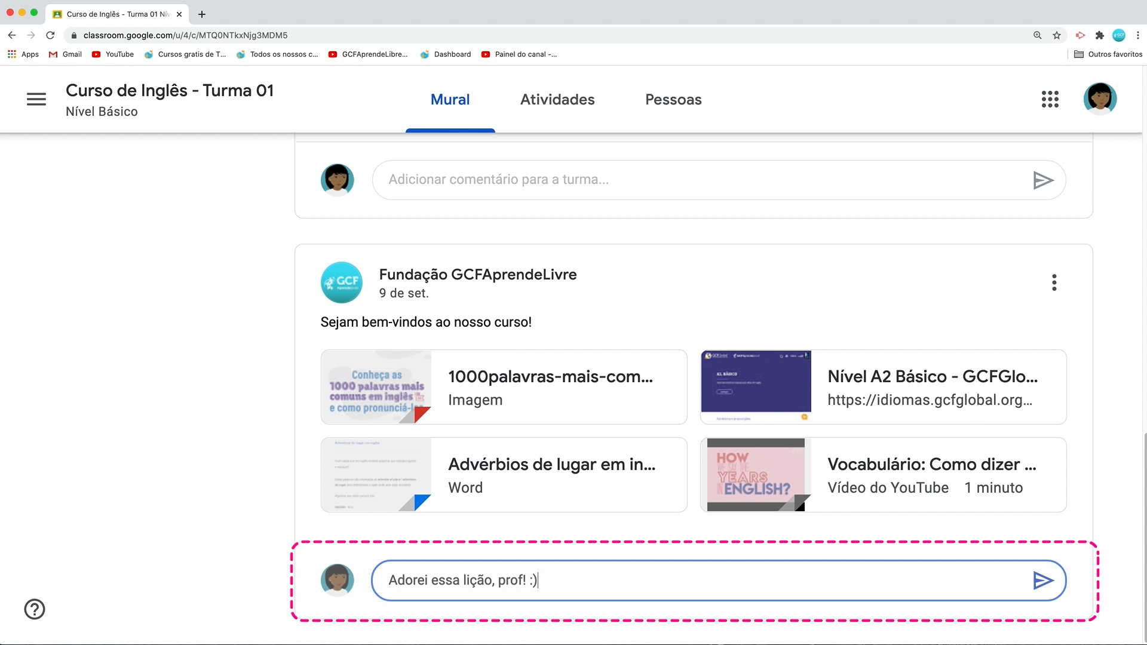The width and height of the screenshot is (1147, 645).
Task: Reload the Classroom page
Action: tap(50, 35)
